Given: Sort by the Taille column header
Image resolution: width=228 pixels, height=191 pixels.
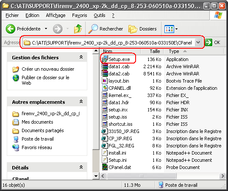Looking at the screenshot, I should (x=152, y=51).
